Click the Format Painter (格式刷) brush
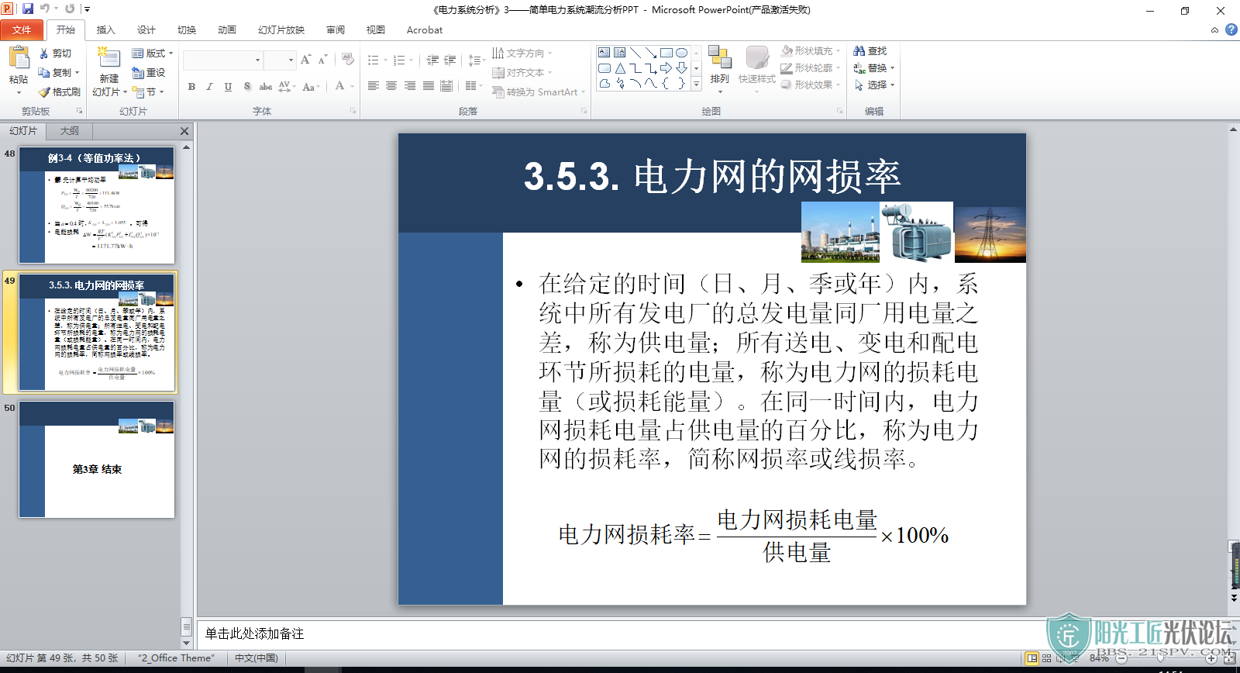1240x673 pixels. coord(59,91)
